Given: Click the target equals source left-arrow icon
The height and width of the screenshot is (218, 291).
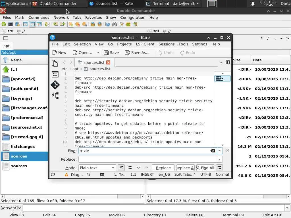Looking at the screenshot, I should point(55,24).
